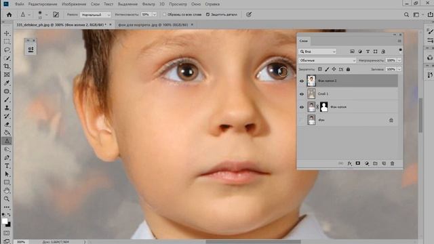Hide the 'Фон копия' layer with mask
This screenshot has height=244, width=434.
click(x=302, y=107)
